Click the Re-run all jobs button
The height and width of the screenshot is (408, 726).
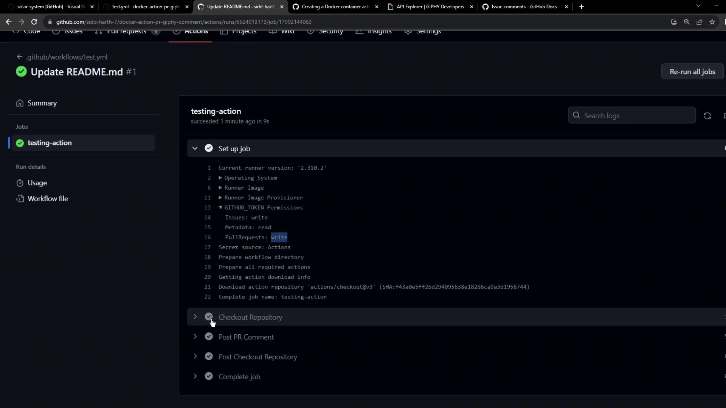(692, 72)
